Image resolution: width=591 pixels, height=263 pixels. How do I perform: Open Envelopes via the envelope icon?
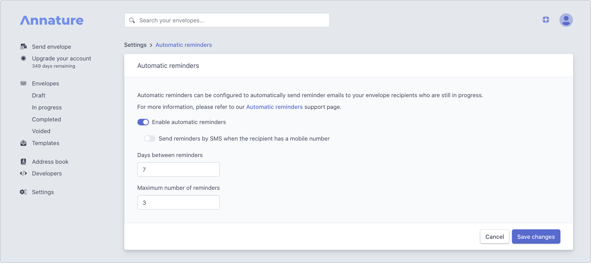tap(23, 83)
